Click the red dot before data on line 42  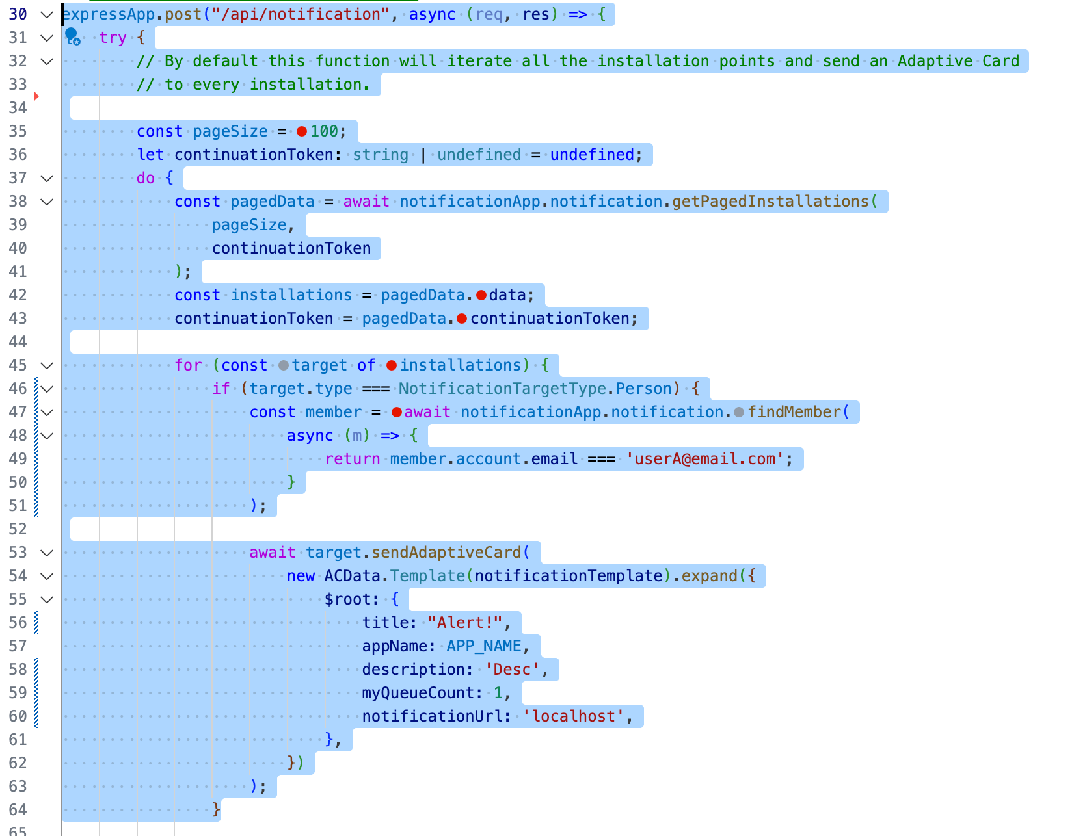pos(481,295)
